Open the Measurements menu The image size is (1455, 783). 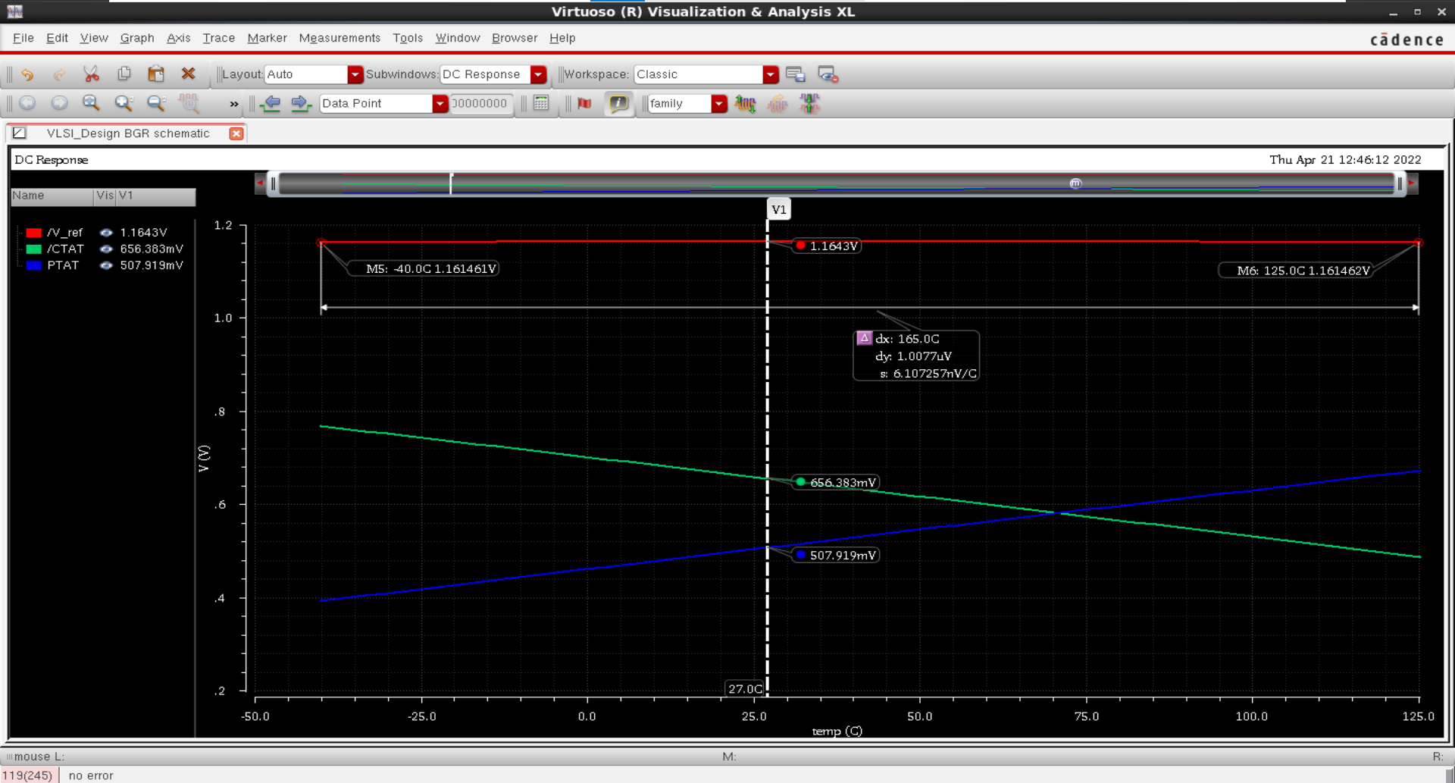(x=339, y=38)
